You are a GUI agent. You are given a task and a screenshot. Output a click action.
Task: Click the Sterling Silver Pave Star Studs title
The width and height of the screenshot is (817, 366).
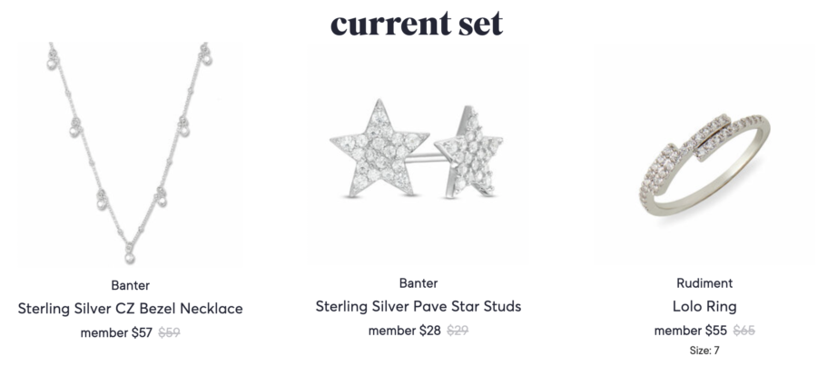click(418, 306)
